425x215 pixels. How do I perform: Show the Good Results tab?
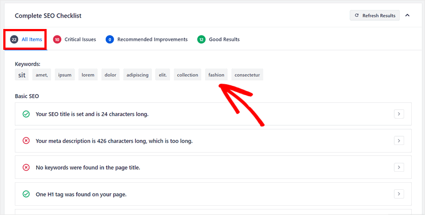point(218,39)
